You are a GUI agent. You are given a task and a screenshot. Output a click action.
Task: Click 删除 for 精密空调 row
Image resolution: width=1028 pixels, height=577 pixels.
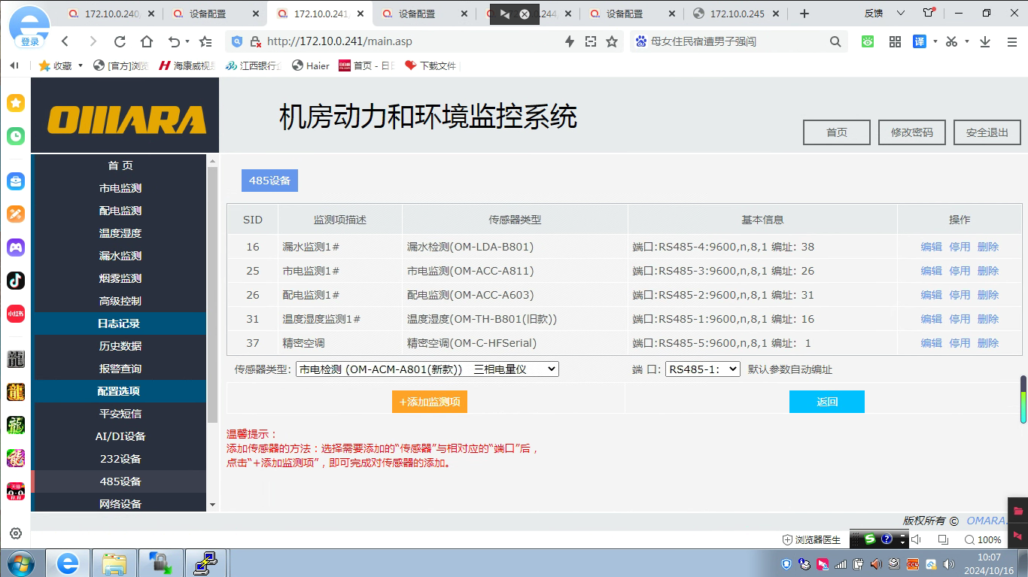pos(988,343)
